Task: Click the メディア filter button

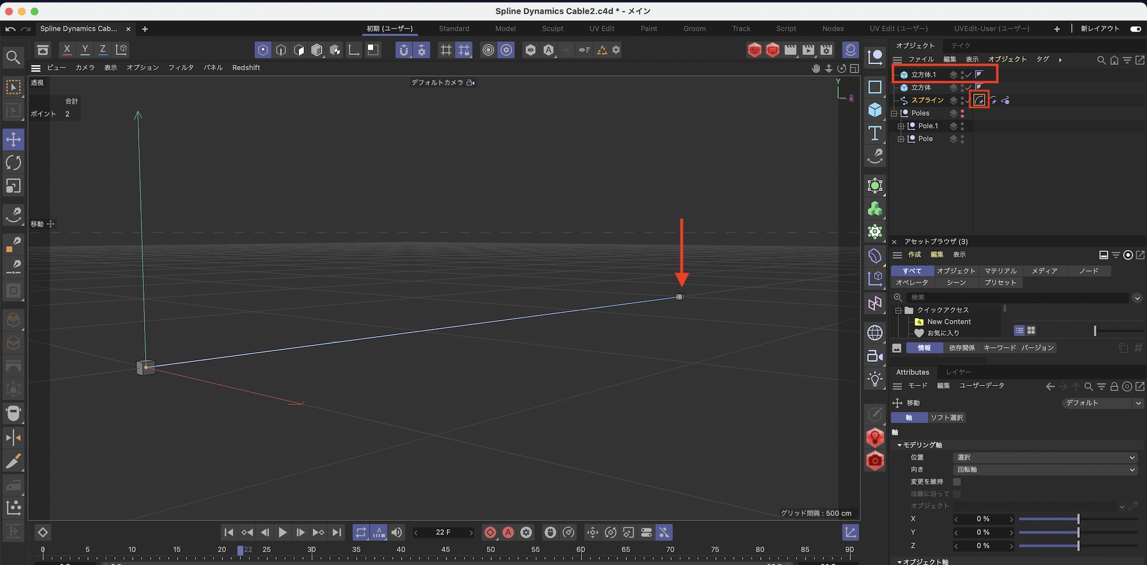Action: pyautogui.click(x=1044, y=271)
